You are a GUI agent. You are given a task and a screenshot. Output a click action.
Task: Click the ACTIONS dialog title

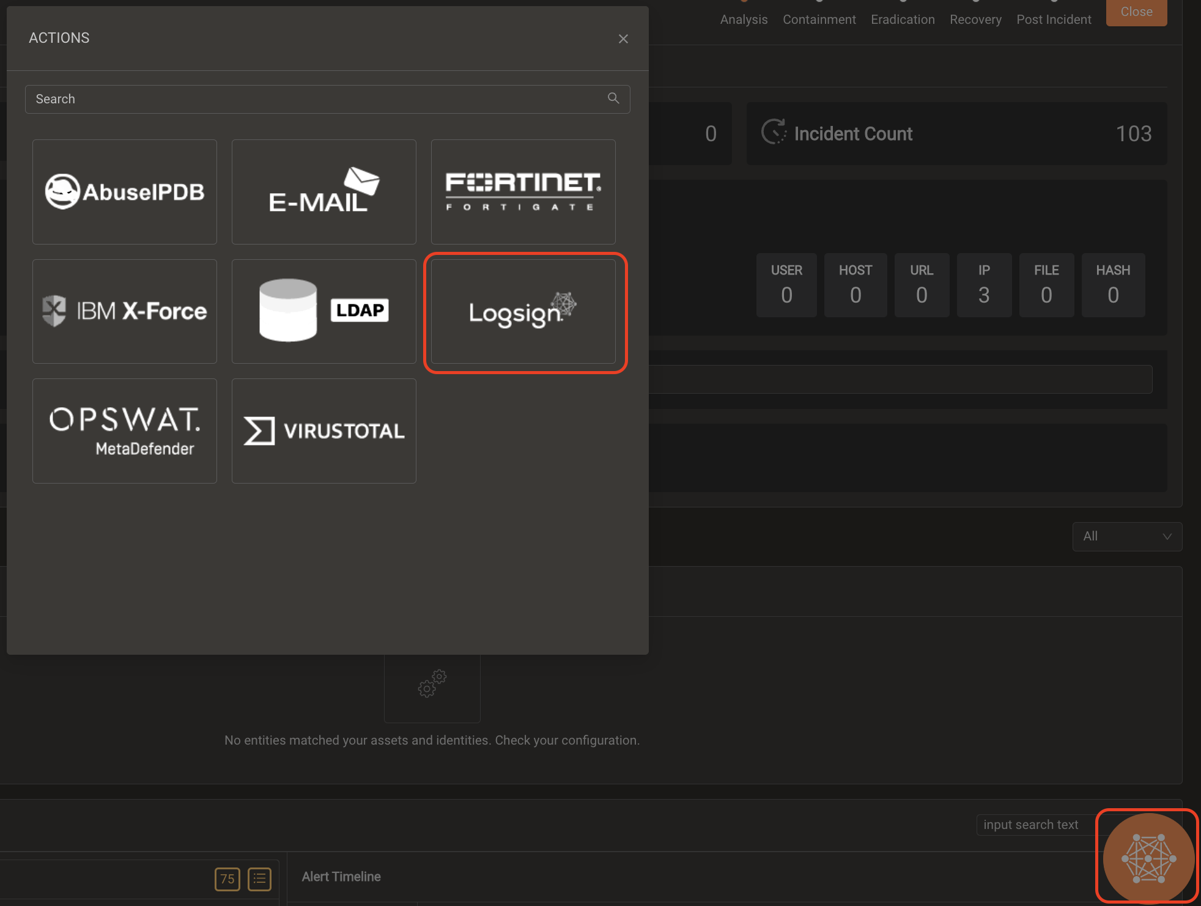click(x=59, y=38)
